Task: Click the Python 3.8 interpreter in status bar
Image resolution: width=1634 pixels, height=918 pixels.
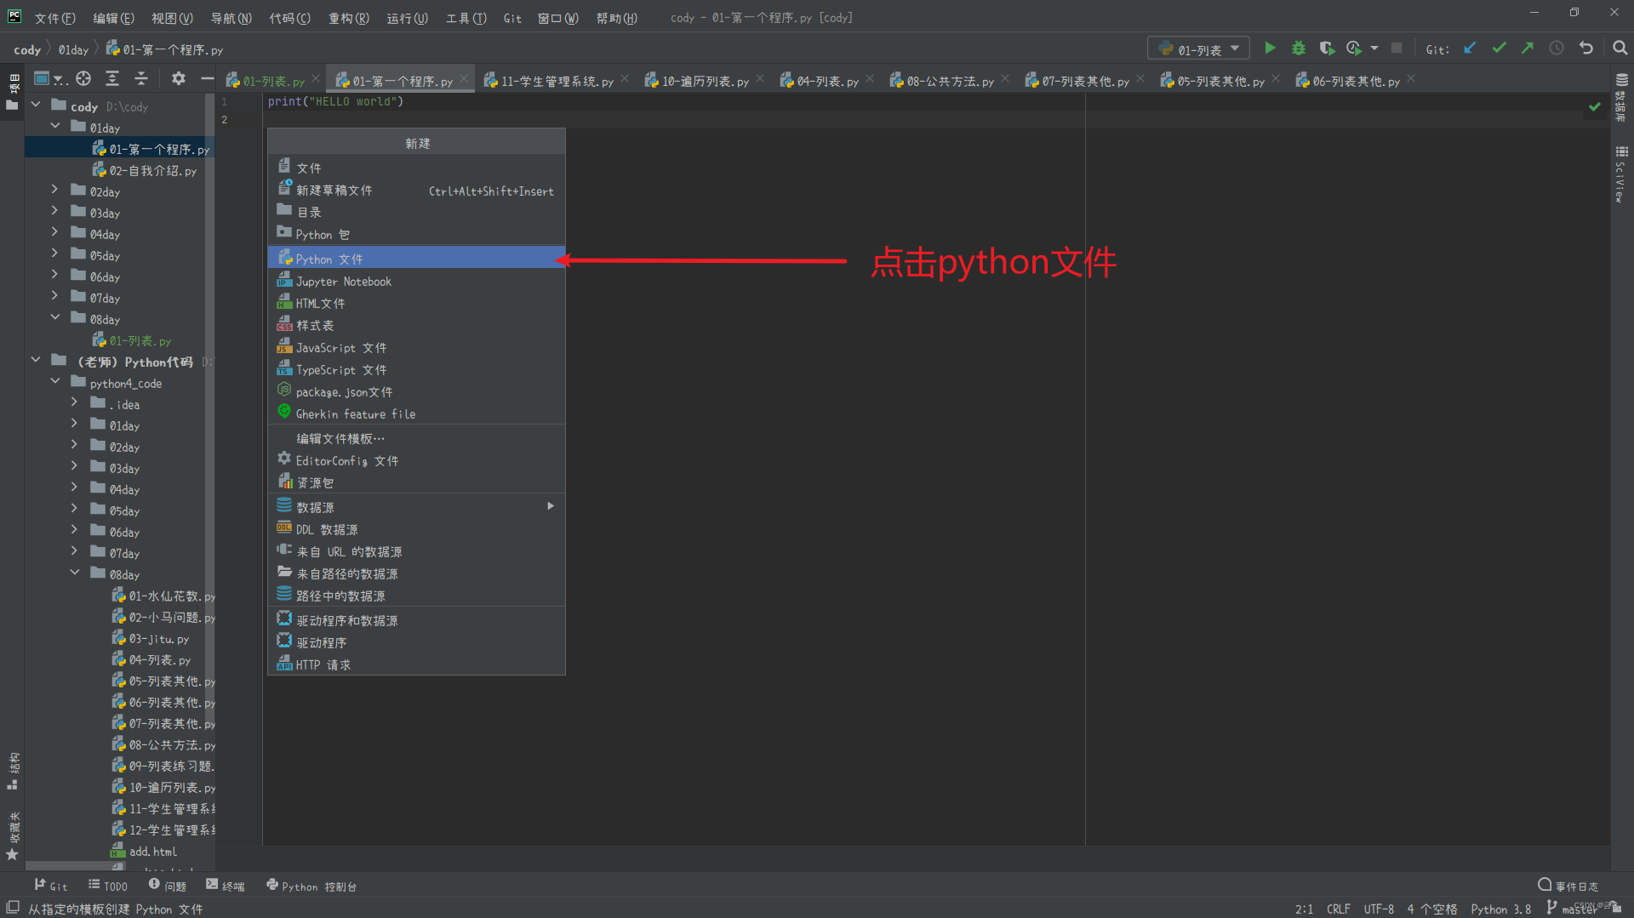Action: click(x=1500, y=909)
